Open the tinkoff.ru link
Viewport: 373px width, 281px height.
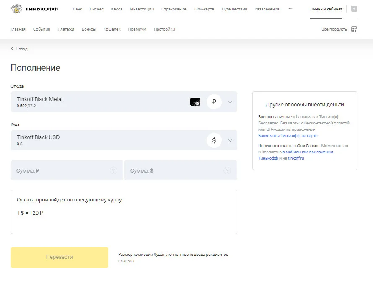[x=296, y=158]
